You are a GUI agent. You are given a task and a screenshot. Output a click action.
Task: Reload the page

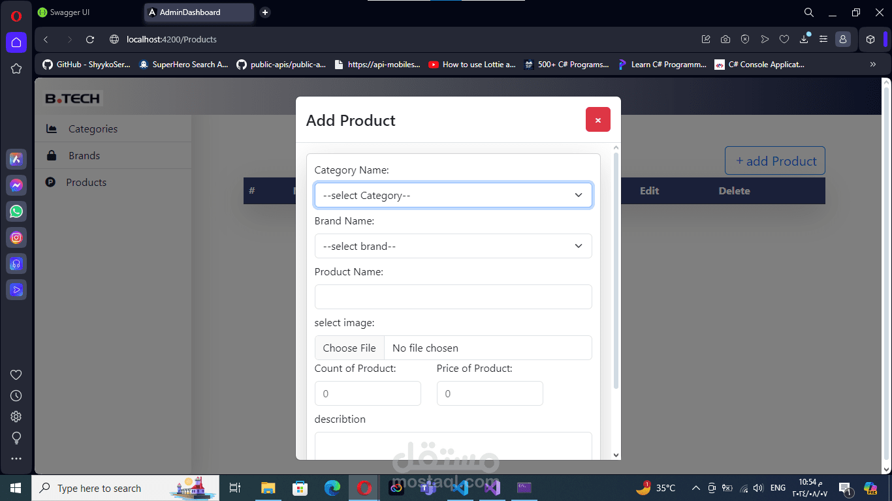point(90,39)
